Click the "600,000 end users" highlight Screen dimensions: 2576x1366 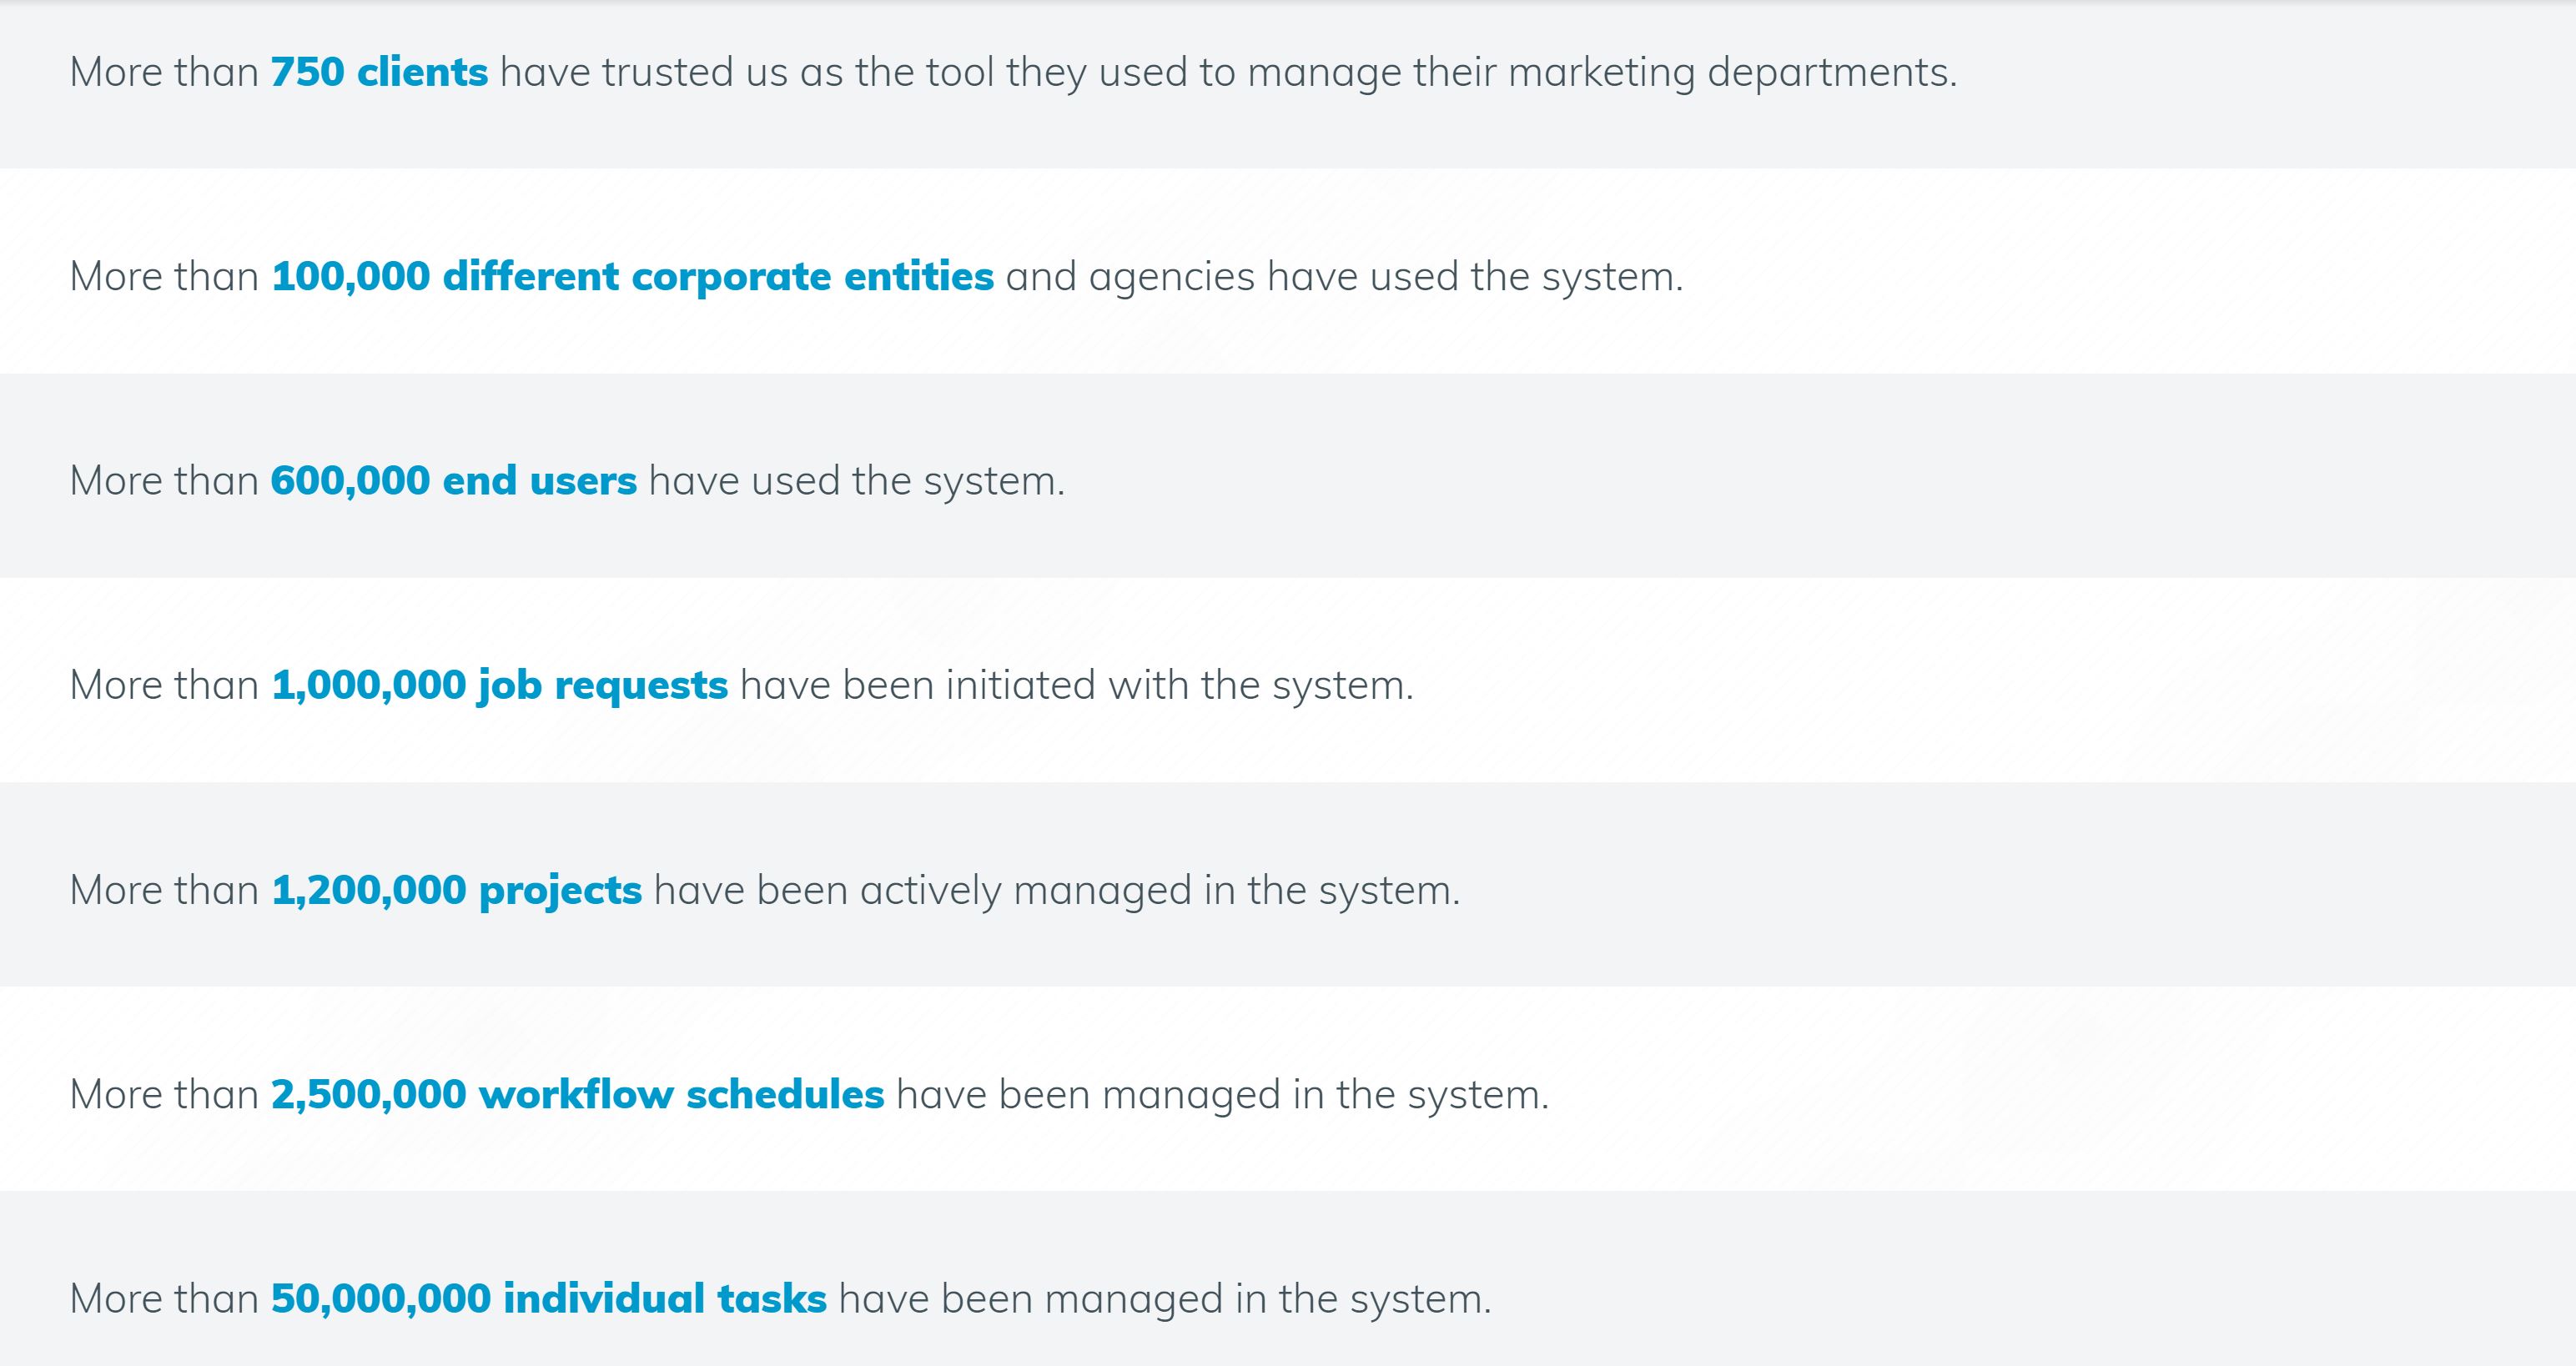point(453,481)
